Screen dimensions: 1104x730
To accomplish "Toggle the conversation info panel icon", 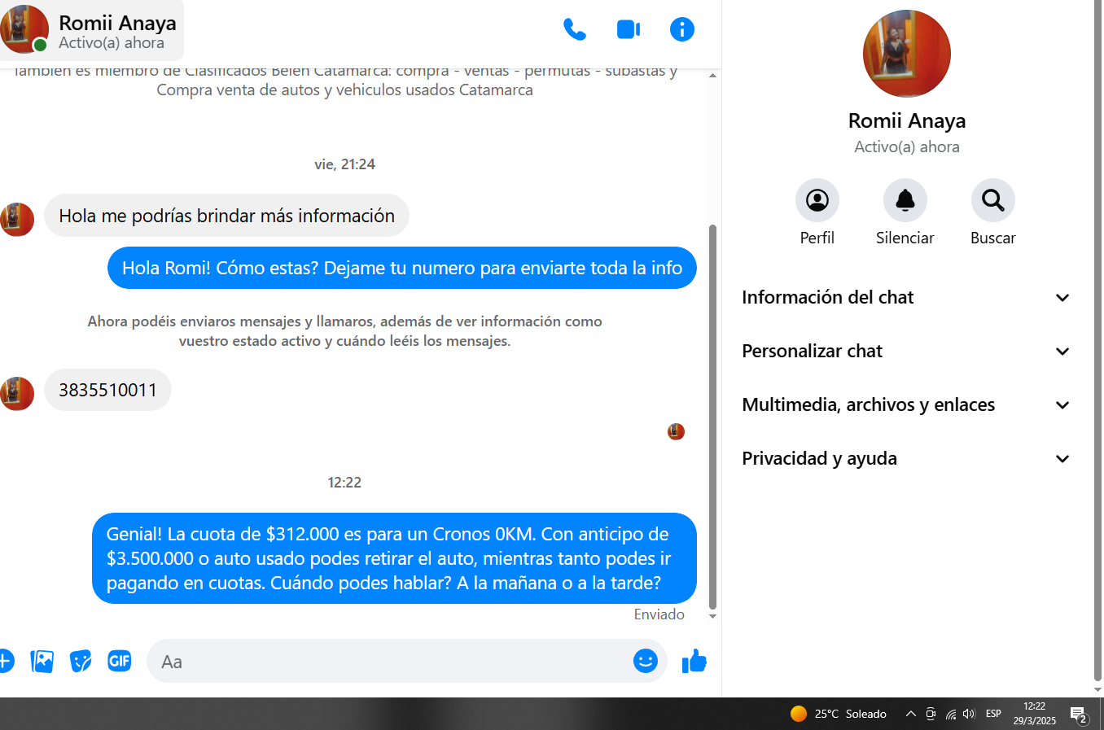I will click(x=681, y=30).
